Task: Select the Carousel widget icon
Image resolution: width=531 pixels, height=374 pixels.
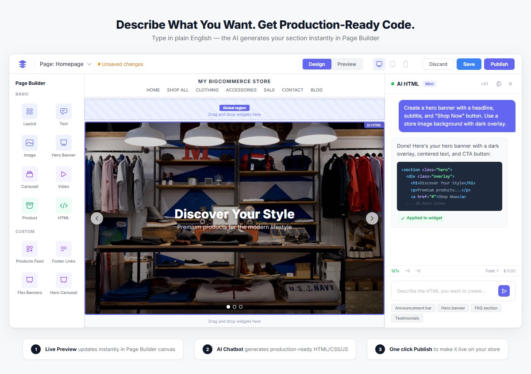Action: (29, 174)
